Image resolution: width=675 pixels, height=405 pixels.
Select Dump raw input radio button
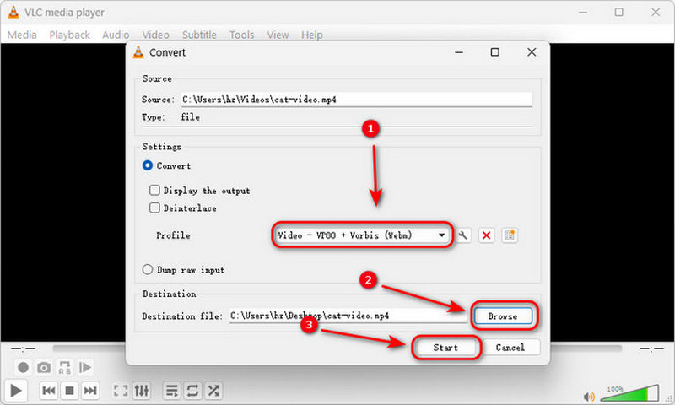point(148,269)
